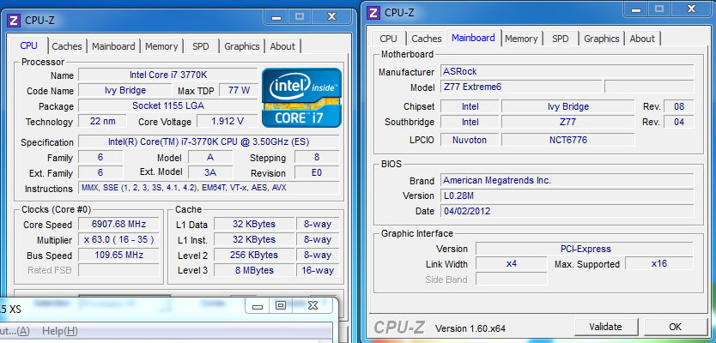This screenshot has width=716, height=343.
Task: Click the Bus Speed value '109.65 MHz'
Action: 118,255
